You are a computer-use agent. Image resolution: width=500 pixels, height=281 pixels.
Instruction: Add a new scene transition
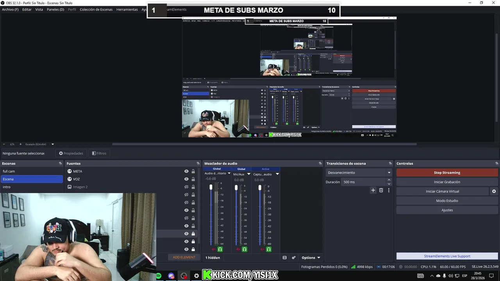tap(373, 190)
